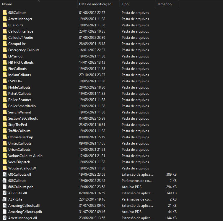Viewport: 223px width, 221px height.
Task: Select the AmazingCallouts.pdb file name
Action: pyautogui.click(x=25, y=212)
